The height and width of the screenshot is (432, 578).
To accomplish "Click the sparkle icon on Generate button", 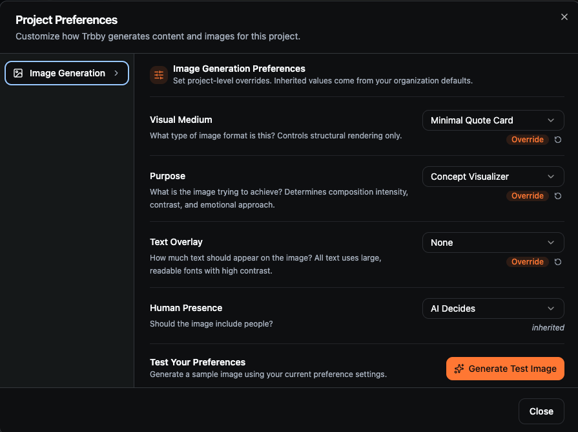I will tap(459, 369).
